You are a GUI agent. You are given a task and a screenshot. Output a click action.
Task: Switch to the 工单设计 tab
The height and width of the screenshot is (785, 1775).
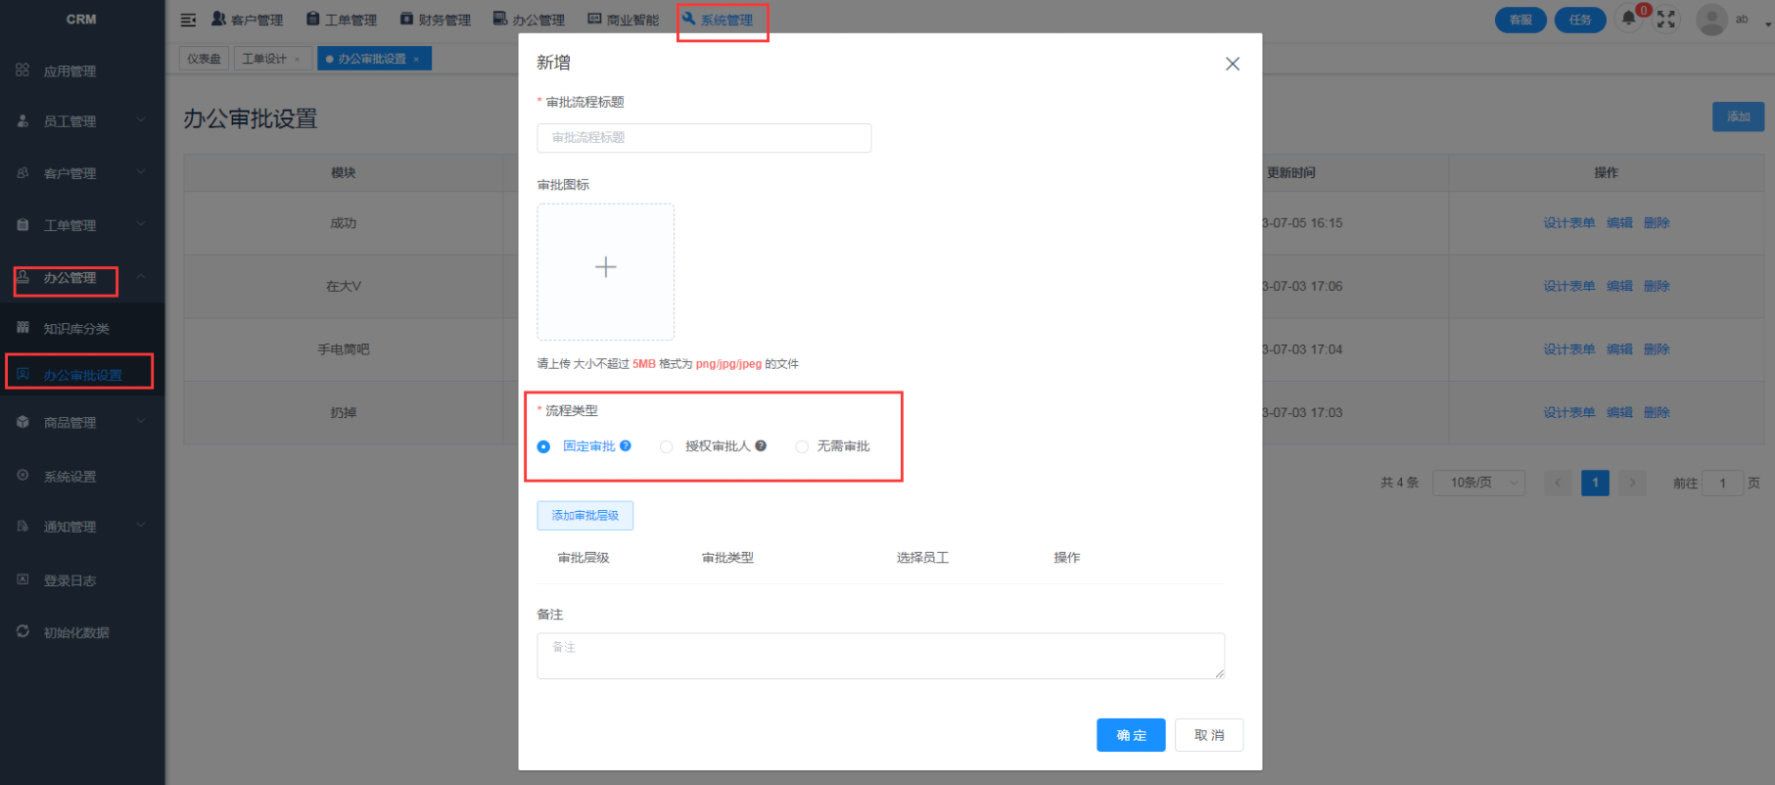tap(264, 59)
